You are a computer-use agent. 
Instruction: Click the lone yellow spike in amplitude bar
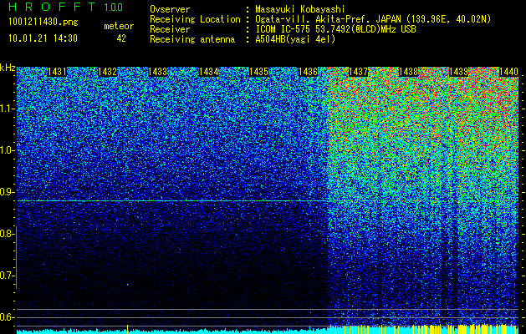(127, 329)
